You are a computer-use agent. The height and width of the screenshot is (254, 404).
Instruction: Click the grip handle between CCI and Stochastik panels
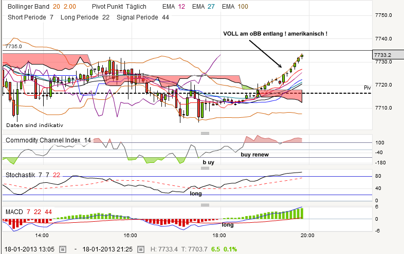coord(205,168)
